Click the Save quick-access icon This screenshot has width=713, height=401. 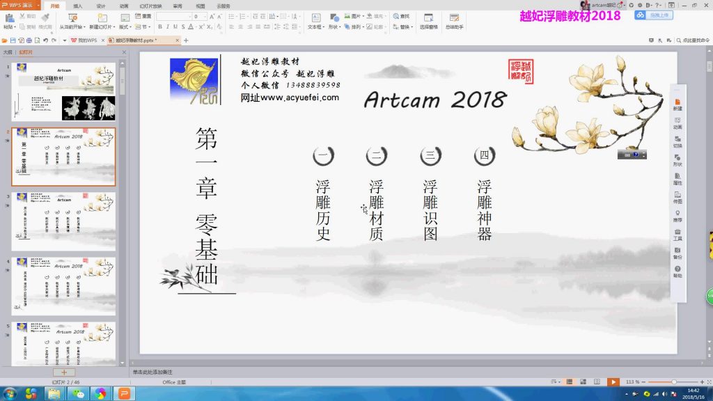click(13, 40)
